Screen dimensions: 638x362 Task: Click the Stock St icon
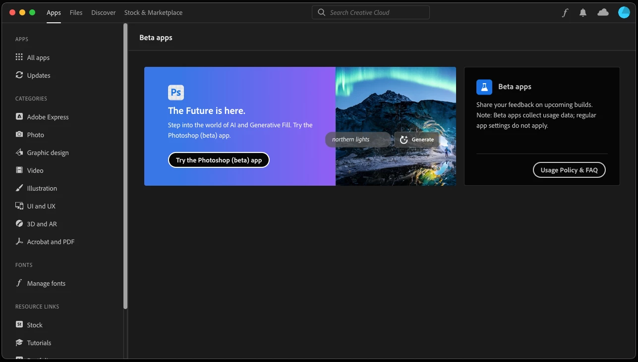point(19,325)
